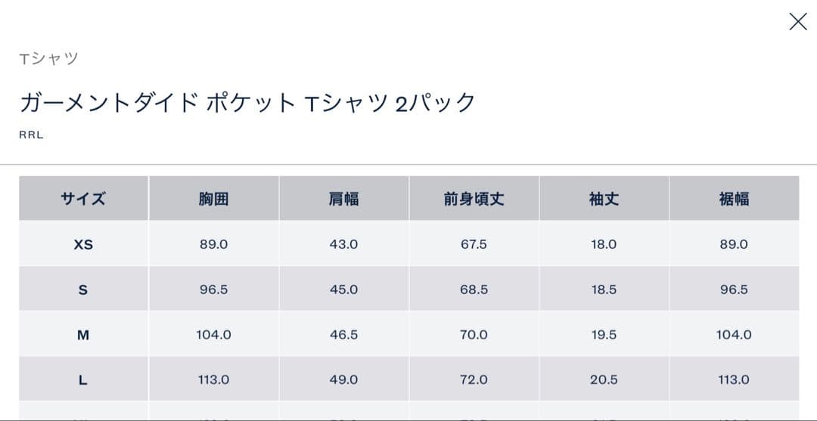817x421 pixels.
Task: Select the M size row label
Action: 83,335
